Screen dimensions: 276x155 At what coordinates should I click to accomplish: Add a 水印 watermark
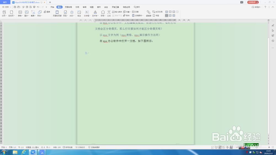tap(72, 13)
